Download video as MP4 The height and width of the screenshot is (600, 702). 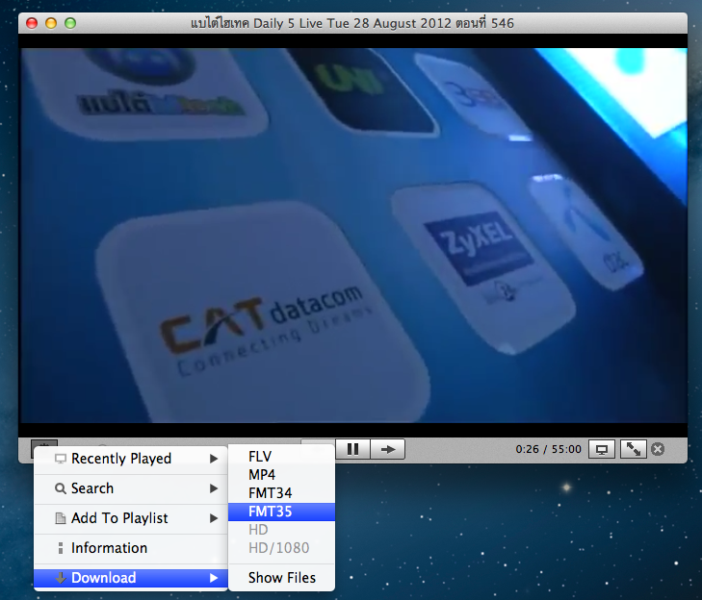(x=281, y=475)
